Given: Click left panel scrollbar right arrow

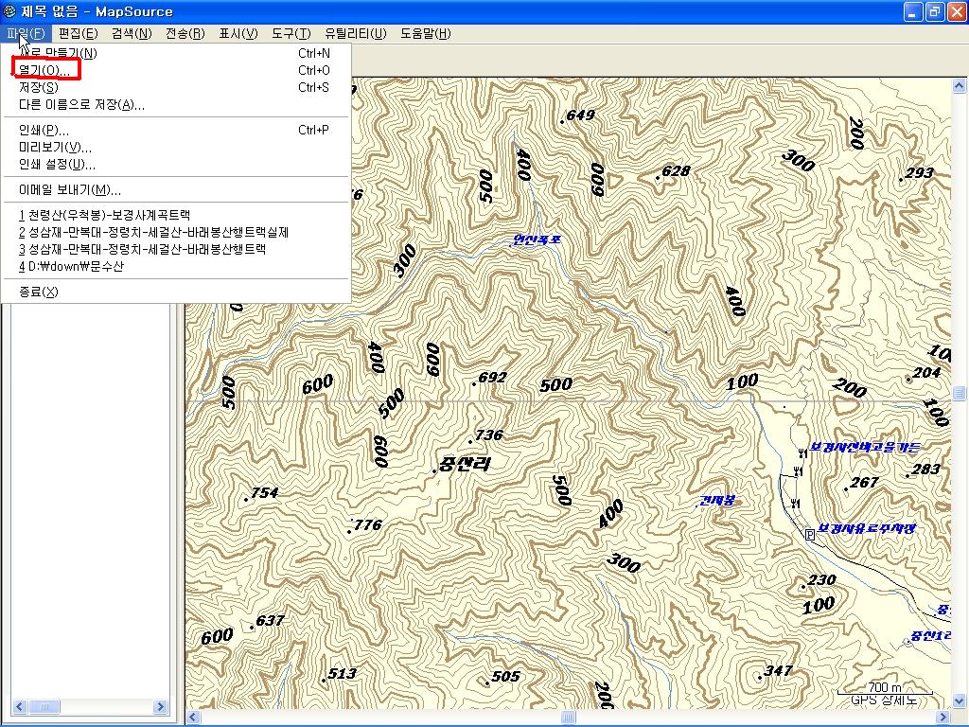Looking at the screenshot, I should [160, 706].
